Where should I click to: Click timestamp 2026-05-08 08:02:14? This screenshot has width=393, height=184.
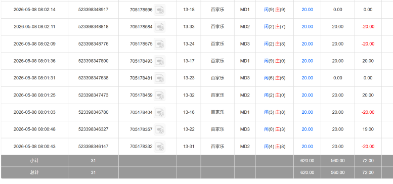click(34, 10)
